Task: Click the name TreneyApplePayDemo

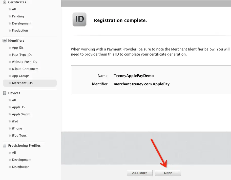Action: tap(134, 76)
